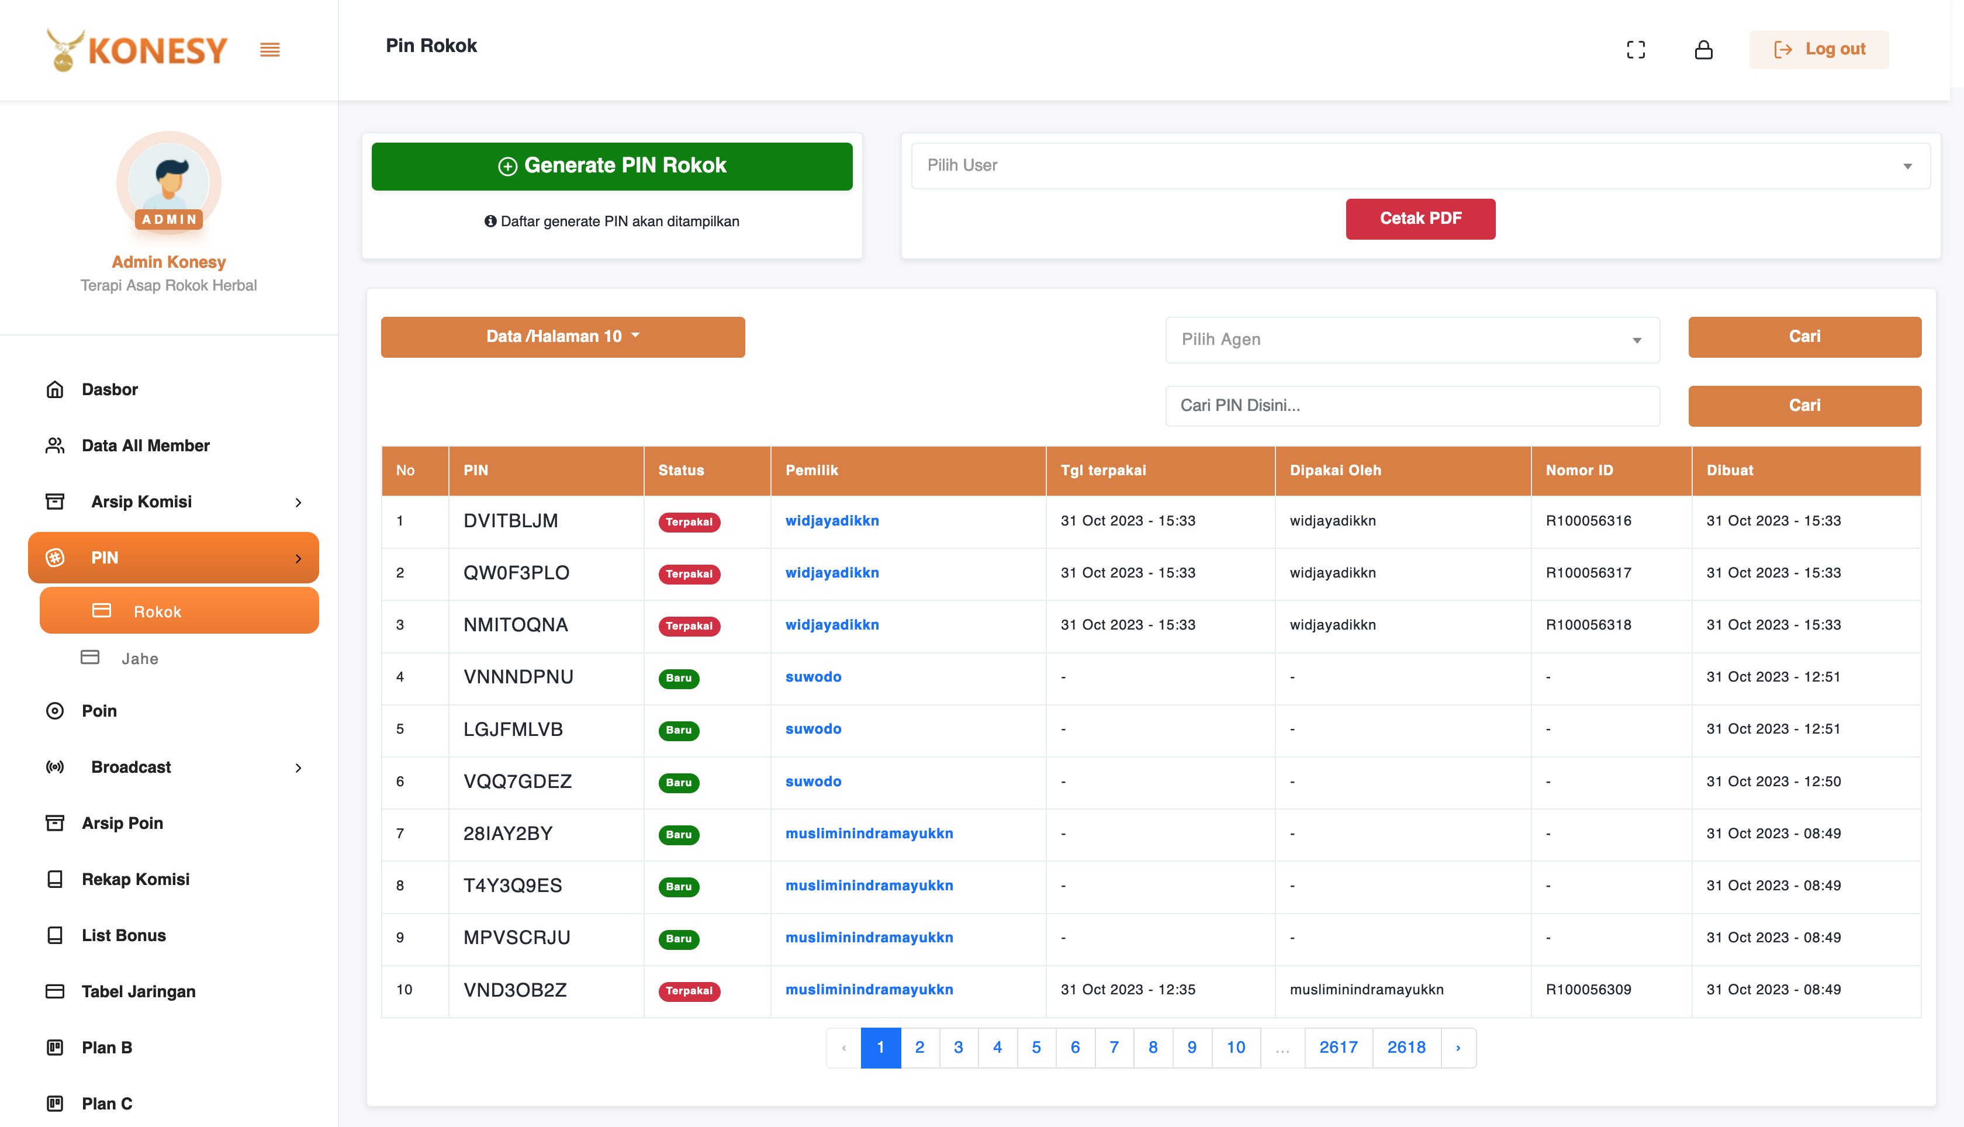1964x1127 pixels.
Task: Click the Dasbor home icon
Action: tap(55, 389)
